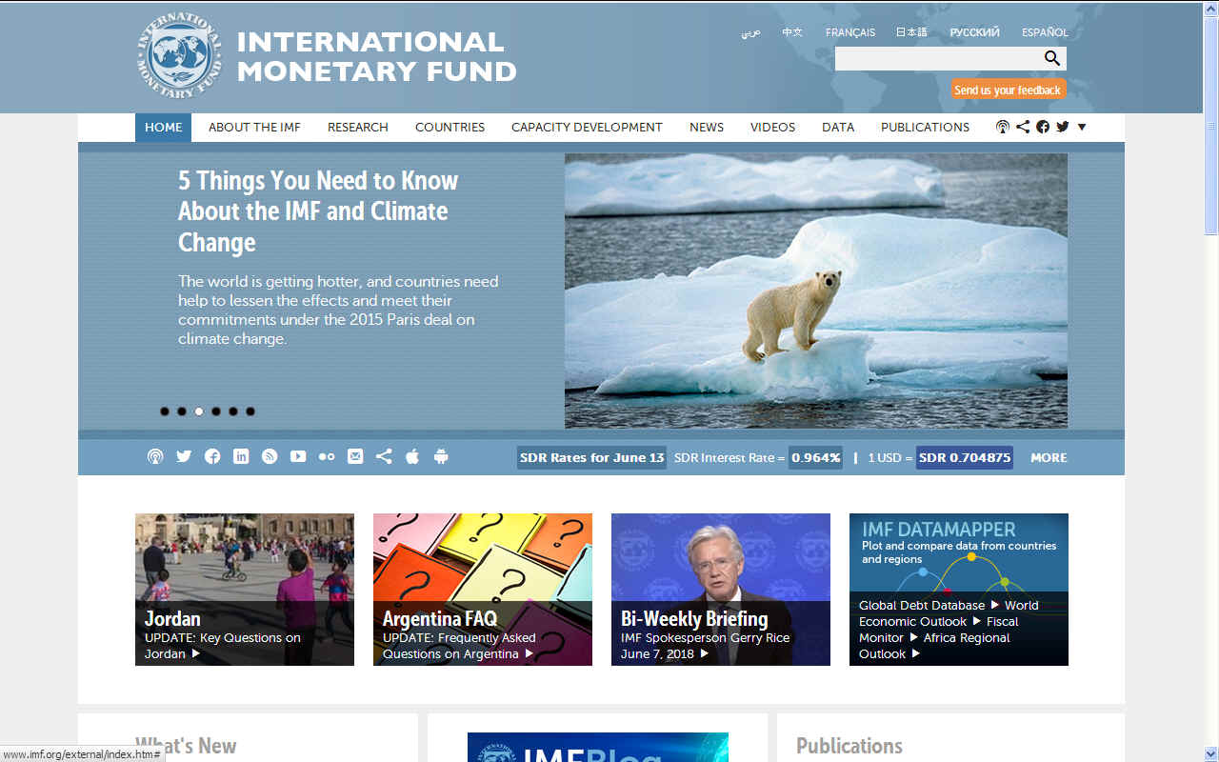Open the DATA menu
Screen dimensions: 1219x762
pos(838,128)
